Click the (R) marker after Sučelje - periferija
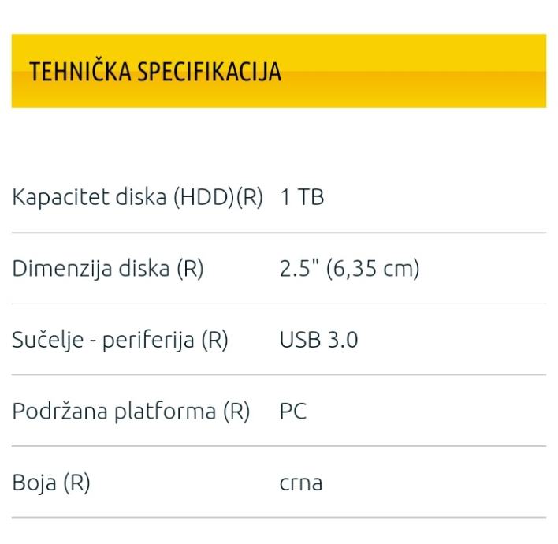The height and width of the screenshot is (544, 558). 213,341
